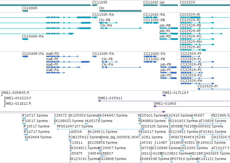
Task: Select the Clic gene bar
Action: 120,11
